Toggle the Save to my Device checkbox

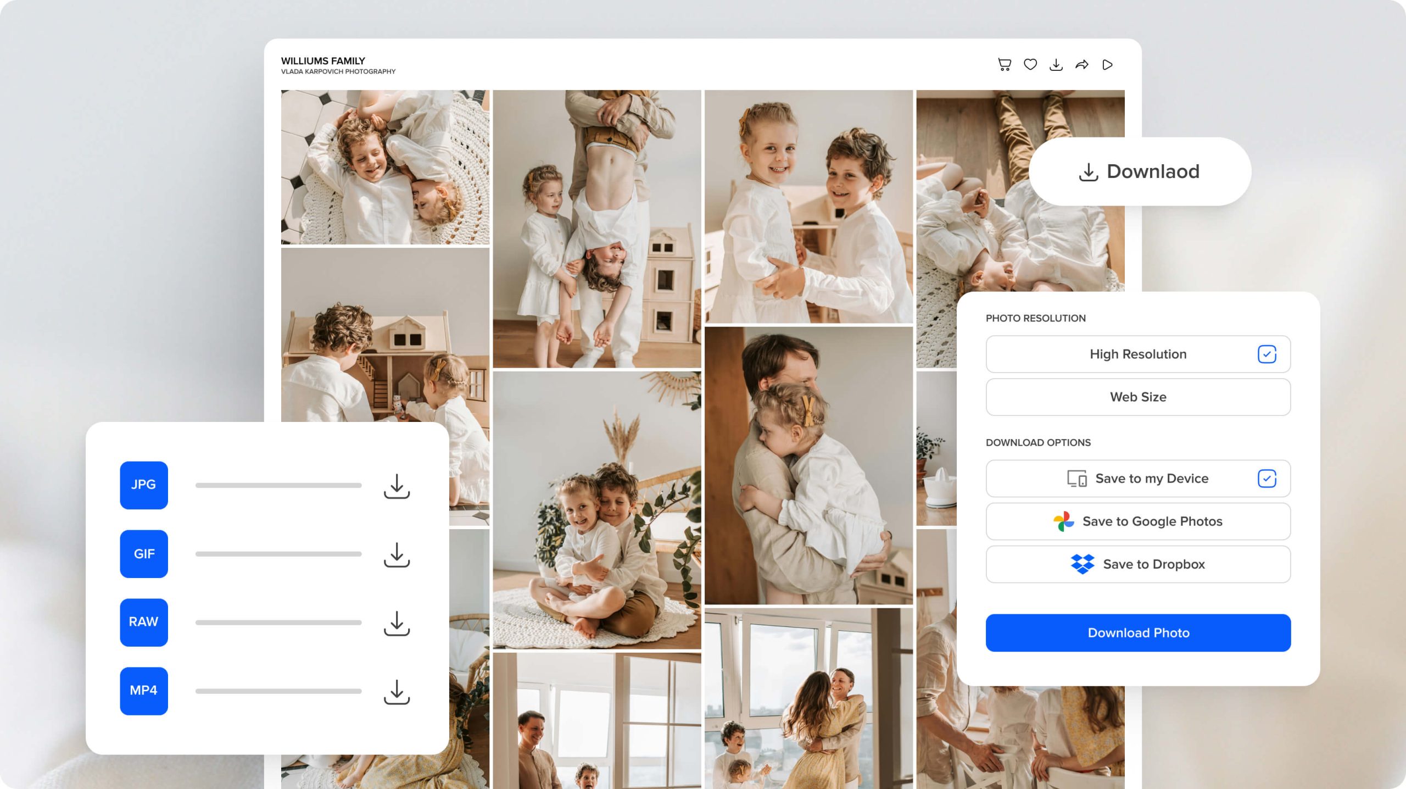(1266, 479)
